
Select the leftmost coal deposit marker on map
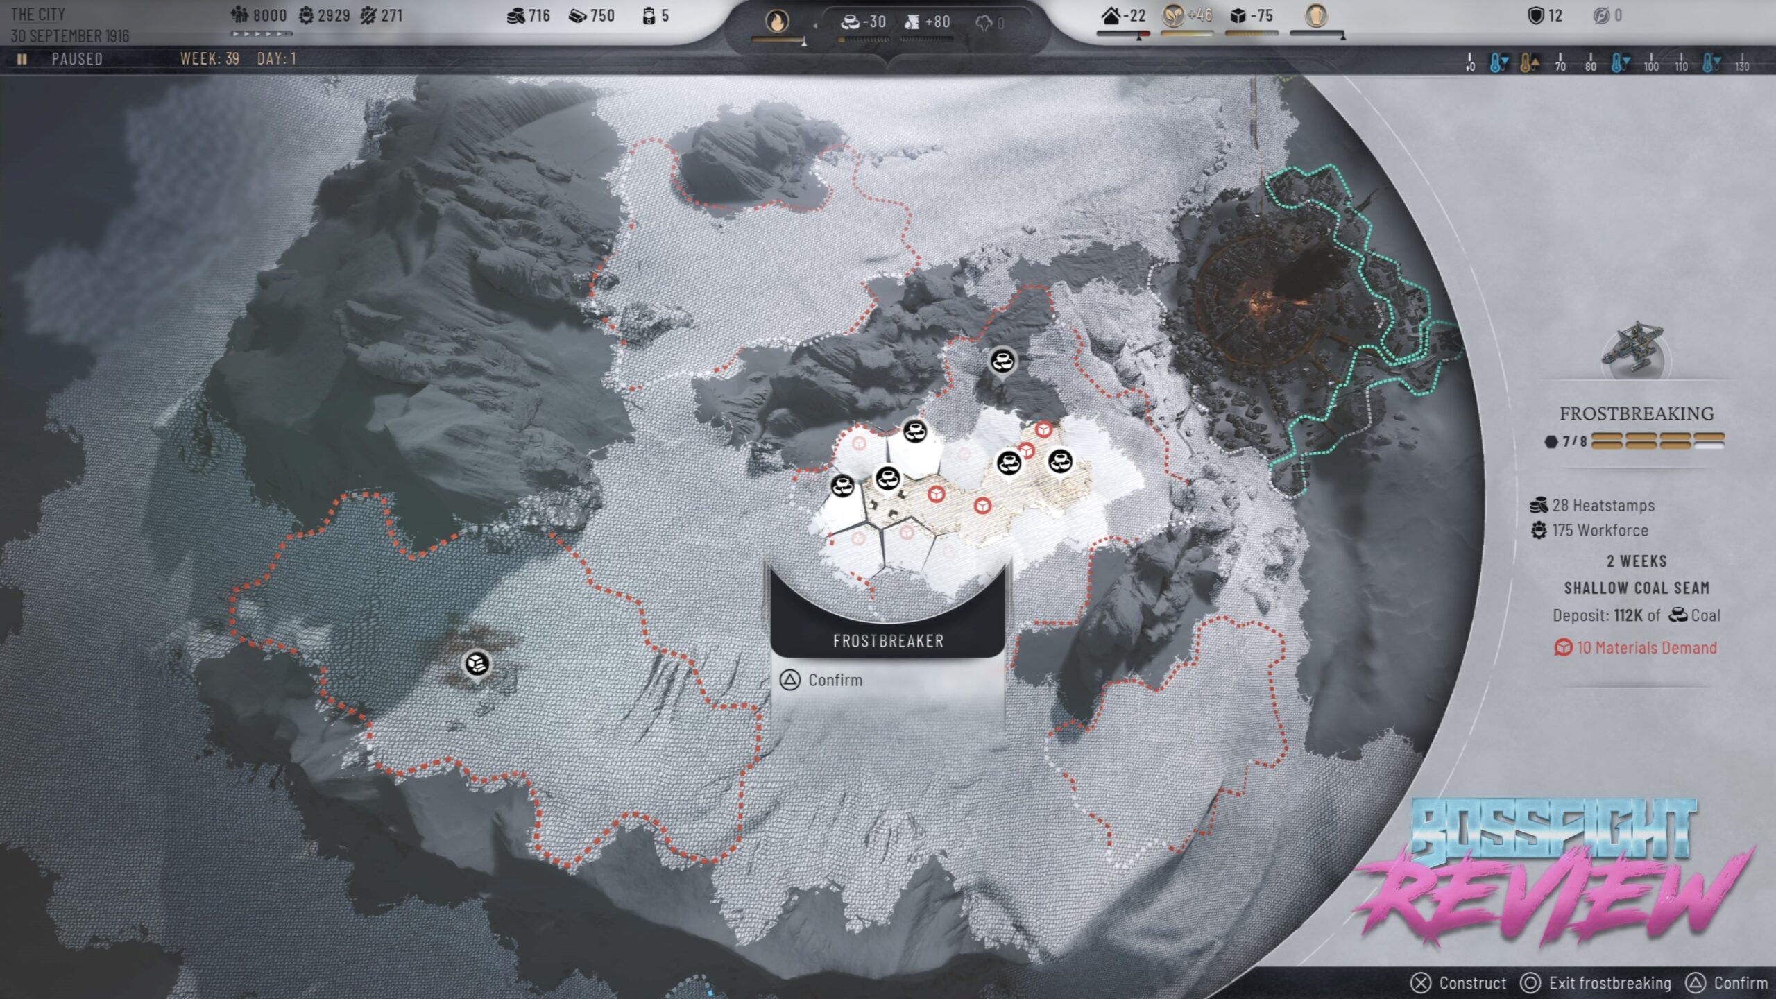[843, 485]
